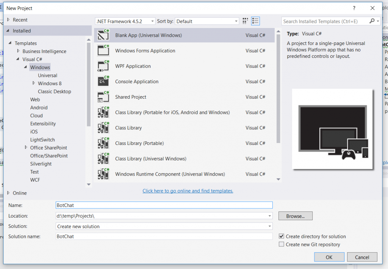Select the Blank App (Universal Windows) template icon
Image resolution: width=388 pixels, height=269 pixels.
[x=103, y=35]
